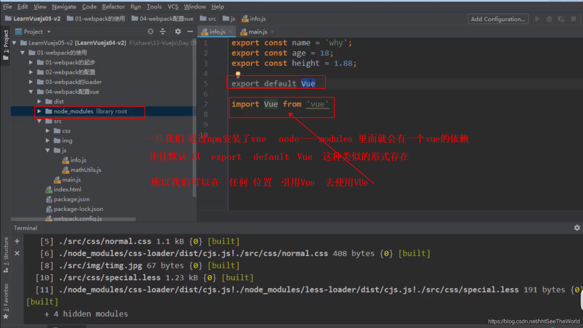Close the main.js tab
The height and width of the screenshot is (328, 583).
pyautogui.click(x=272, y=32)
